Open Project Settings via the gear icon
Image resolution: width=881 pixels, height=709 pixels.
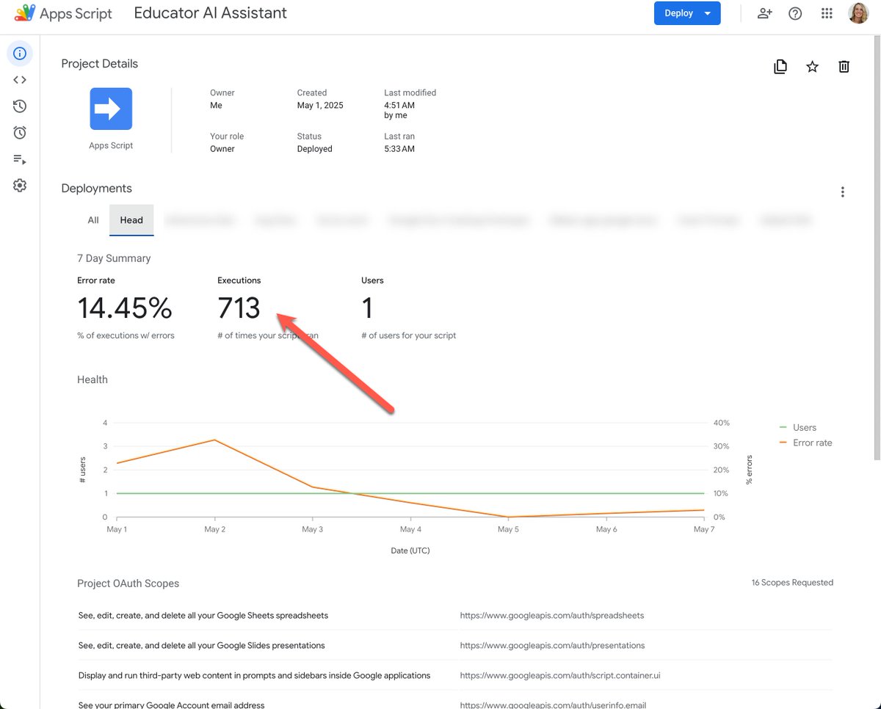click(x=20, y=185)
